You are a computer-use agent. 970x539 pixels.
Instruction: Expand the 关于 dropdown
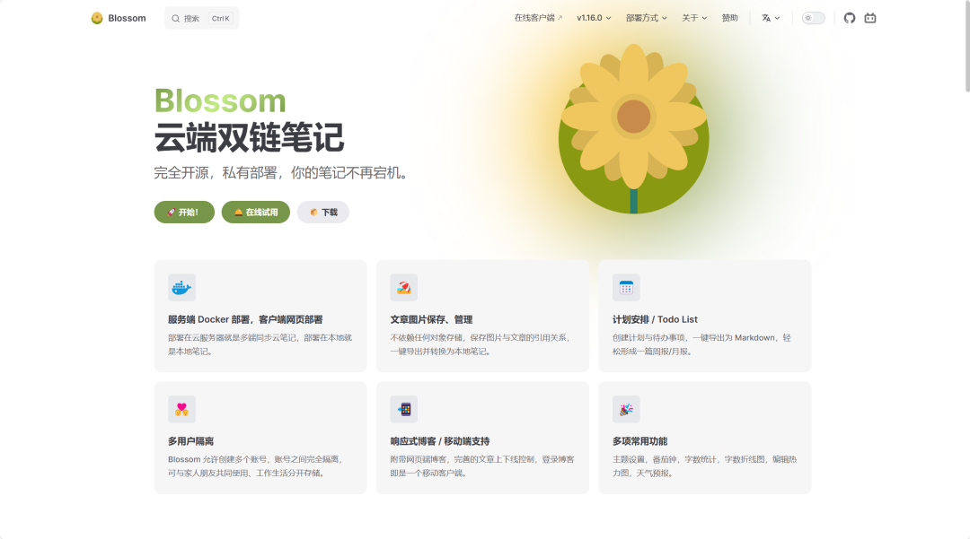tap(693, 17)
